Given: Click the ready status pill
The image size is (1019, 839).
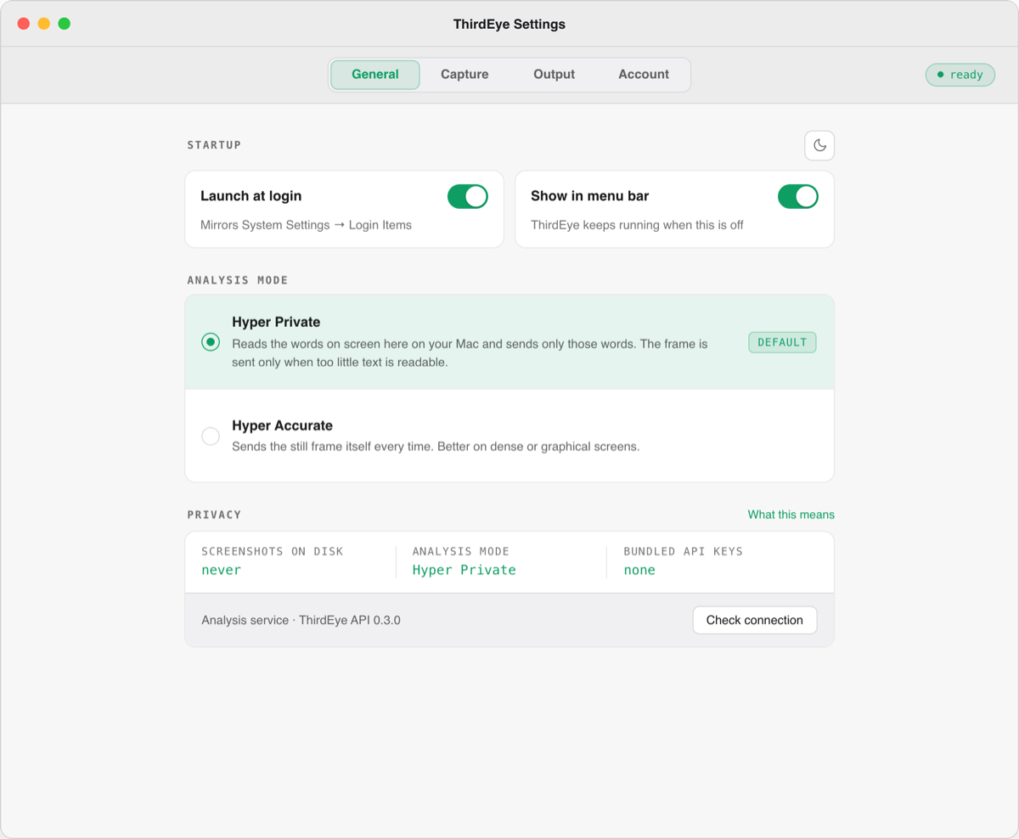Looking at the screenshot, I should point(960,75).
